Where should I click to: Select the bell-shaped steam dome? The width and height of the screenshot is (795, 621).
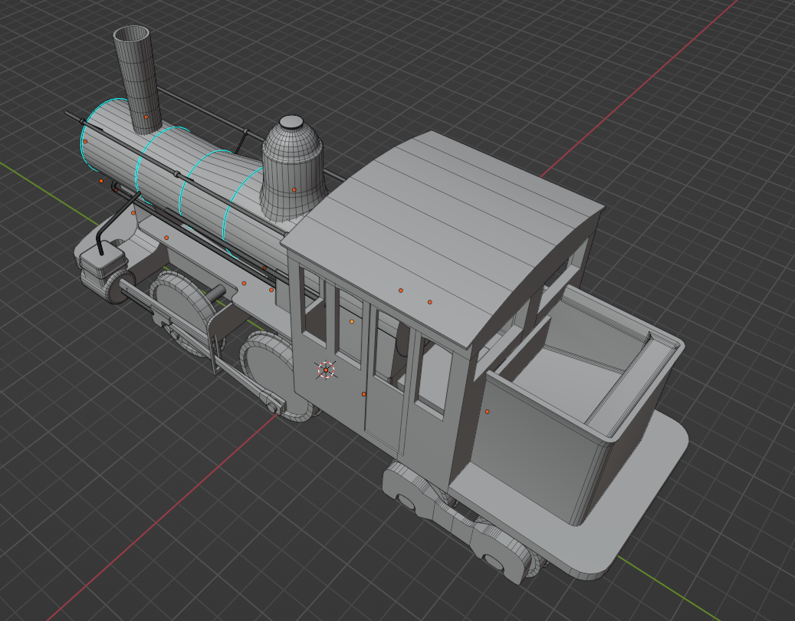coord(293,169)
